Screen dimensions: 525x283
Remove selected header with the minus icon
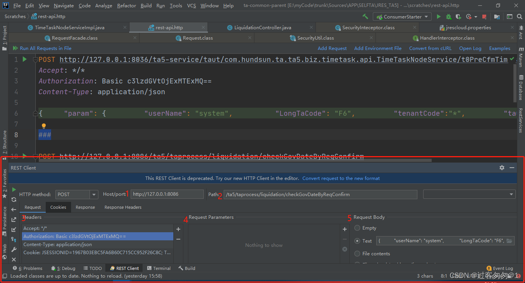178,239
